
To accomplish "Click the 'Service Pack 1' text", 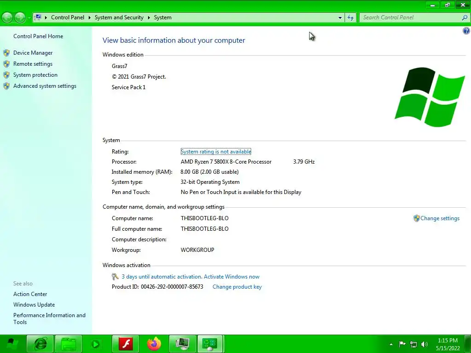I will click(129, 87).
